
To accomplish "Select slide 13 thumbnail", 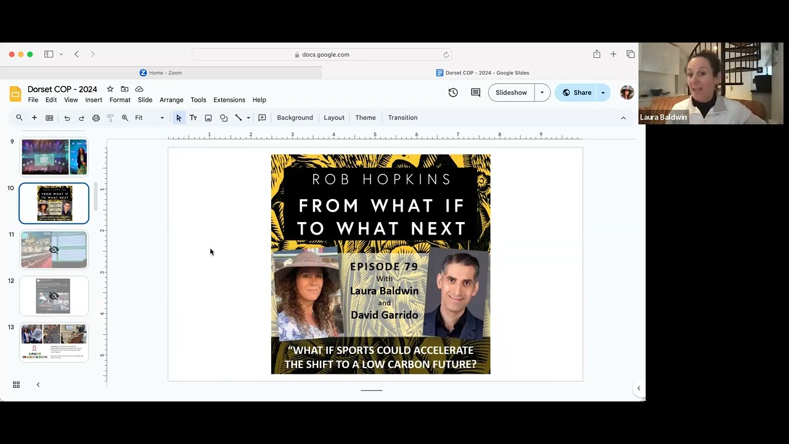I will click(54, 342).
